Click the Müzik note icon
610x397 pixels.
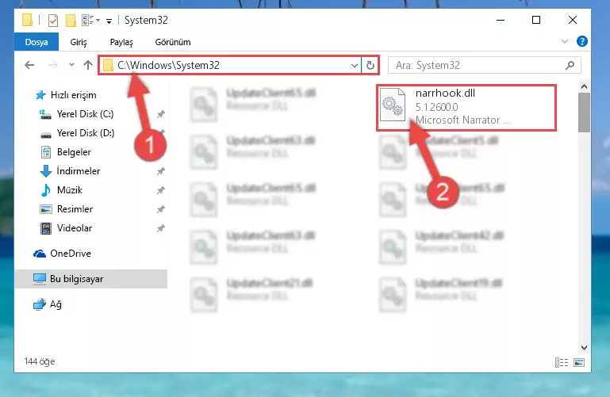click(46, 190)
